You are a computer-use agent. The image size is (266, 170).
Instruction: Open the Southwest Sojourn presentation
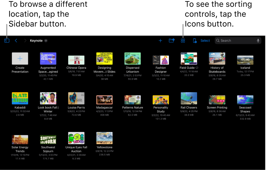[x=48, y=139]
